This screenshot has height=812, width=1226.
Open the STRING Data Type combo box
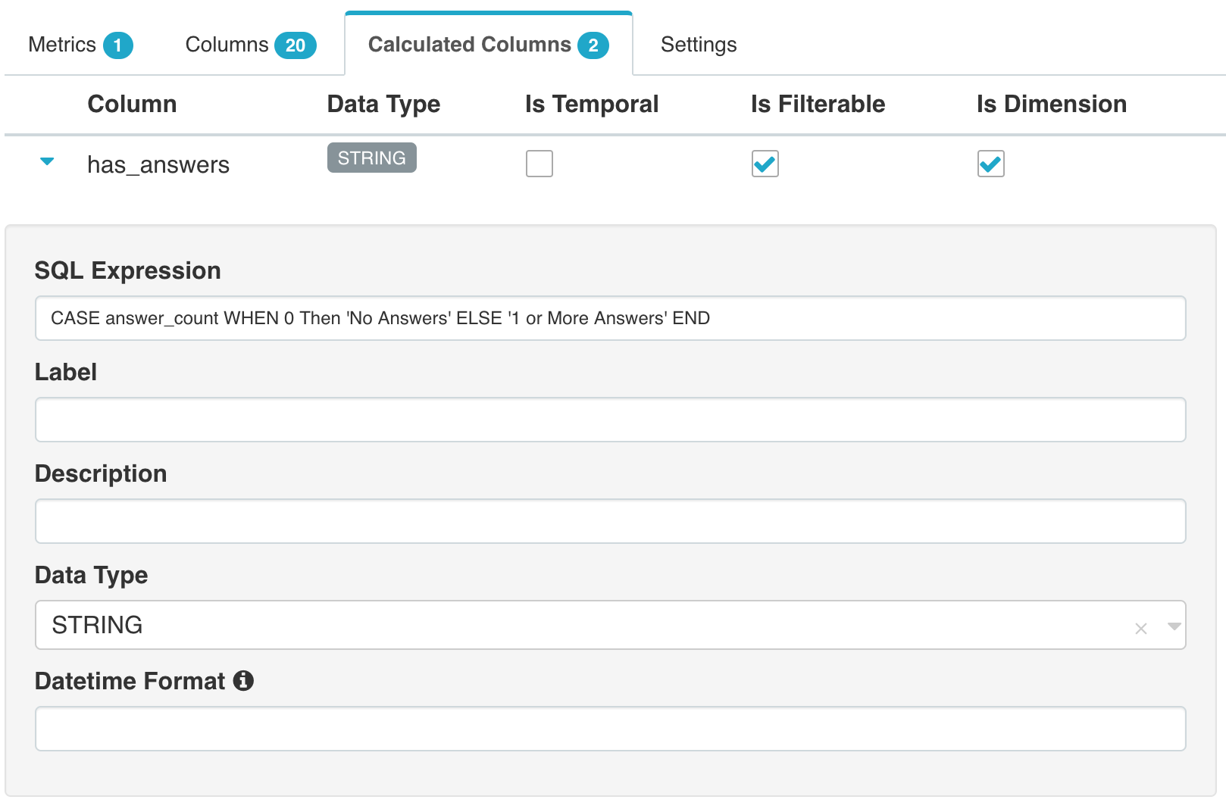coord(576,625)
